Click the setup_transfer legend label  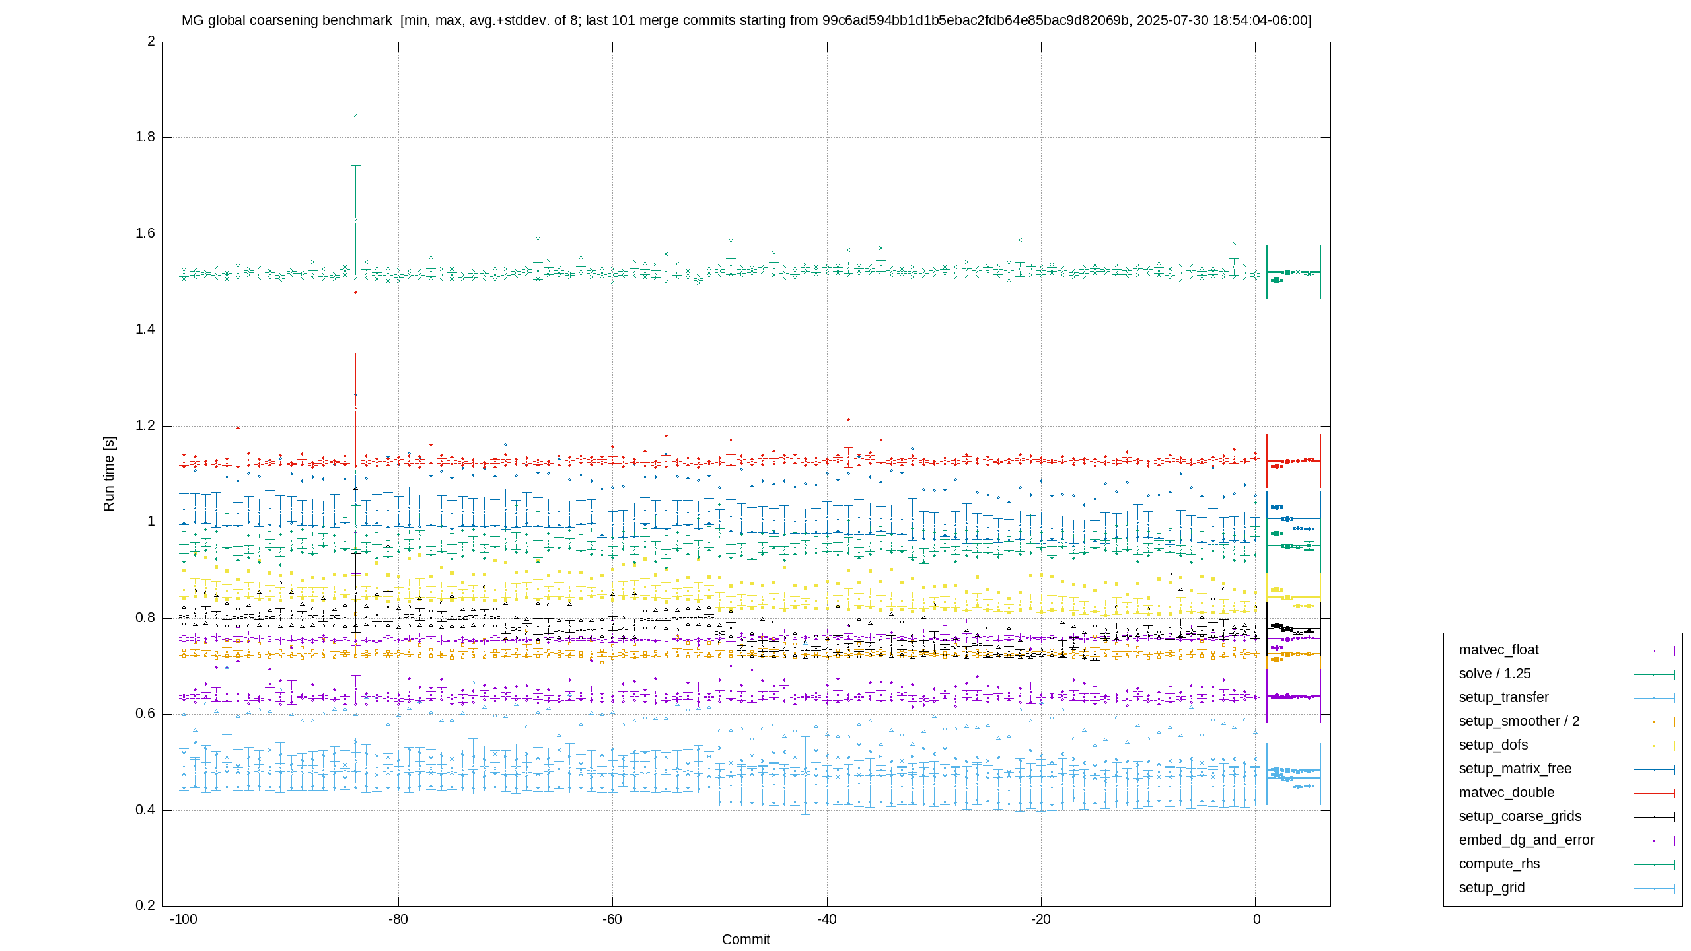pos(1503,697)
